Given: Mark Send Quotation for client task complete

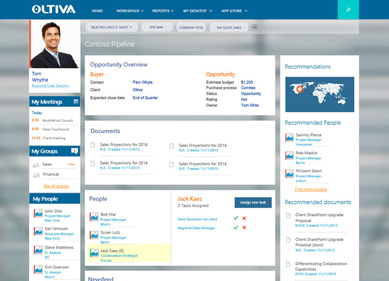Looking at the screenshot, I should point(235,218).
